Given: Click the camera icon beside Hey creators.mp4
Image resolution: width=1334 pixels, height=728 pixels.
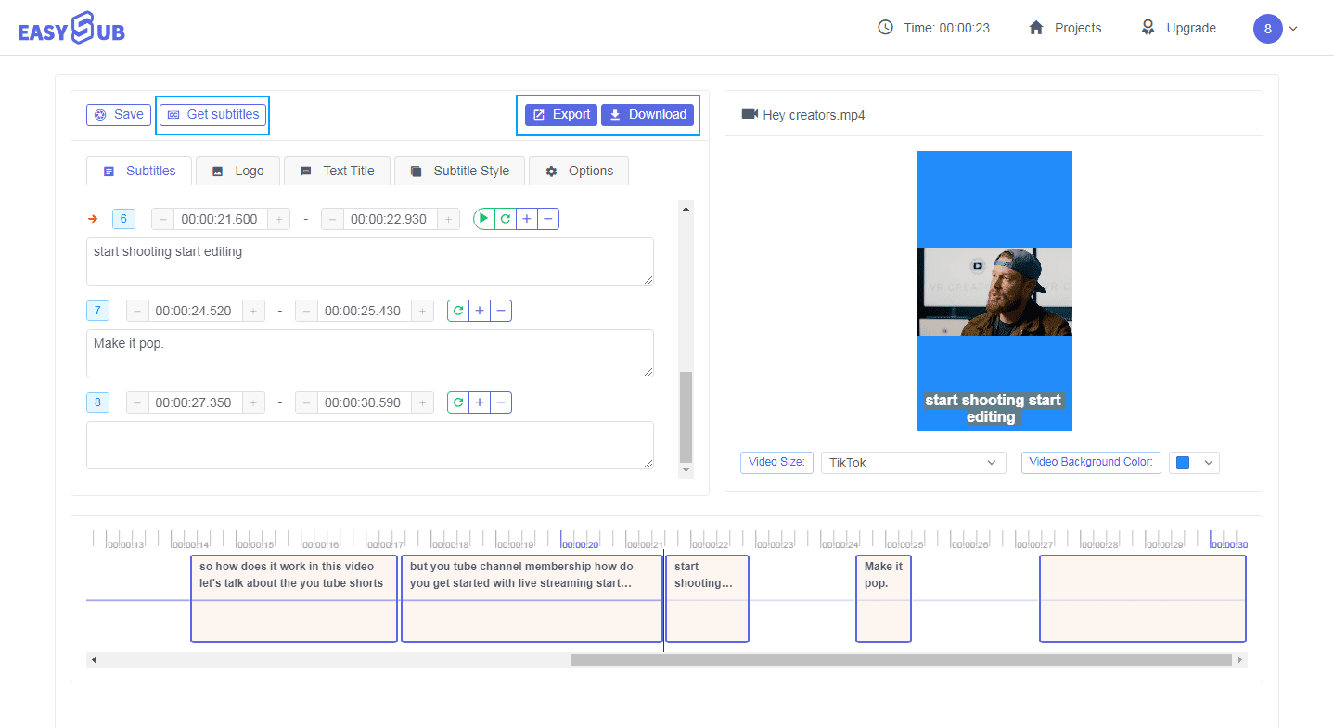Looking at the screenshot, I should pos(751,114).
